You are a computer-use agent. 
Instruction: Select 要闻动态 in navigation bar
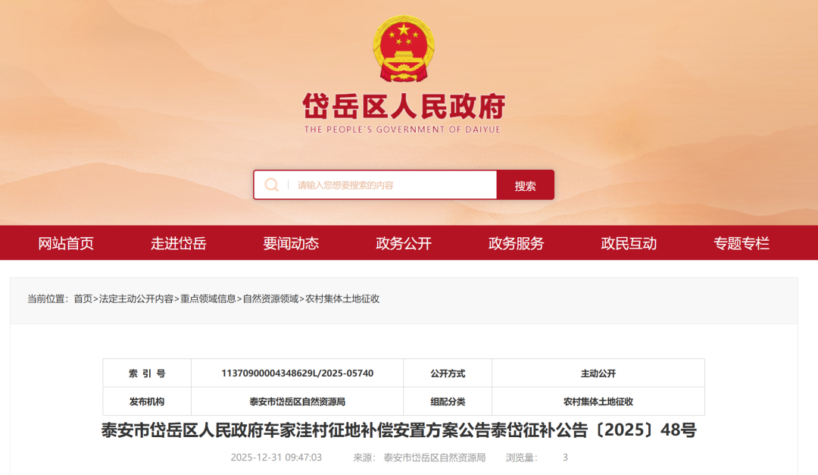click(x=291, y=243)
